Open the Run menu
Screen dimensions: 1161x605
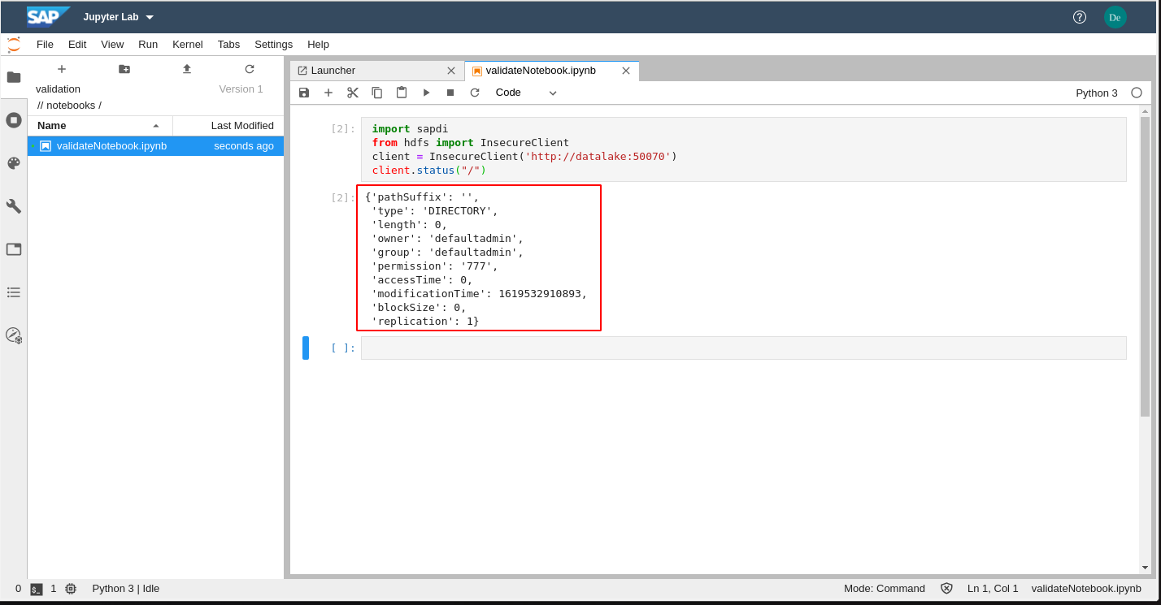pos(148,45)
